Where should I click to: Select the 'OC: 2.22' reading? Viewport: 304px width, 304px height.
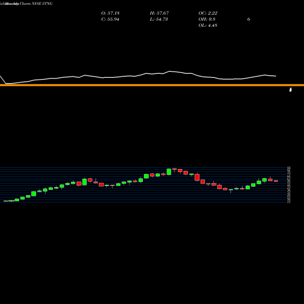click(x=208, y=13)
